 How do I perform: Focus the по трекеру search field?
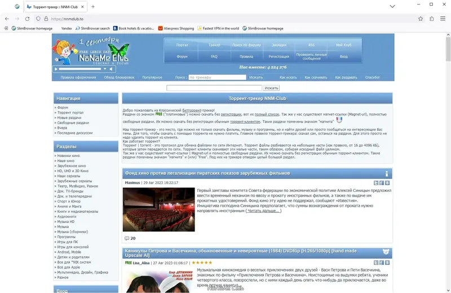click(x=217, y=77)
